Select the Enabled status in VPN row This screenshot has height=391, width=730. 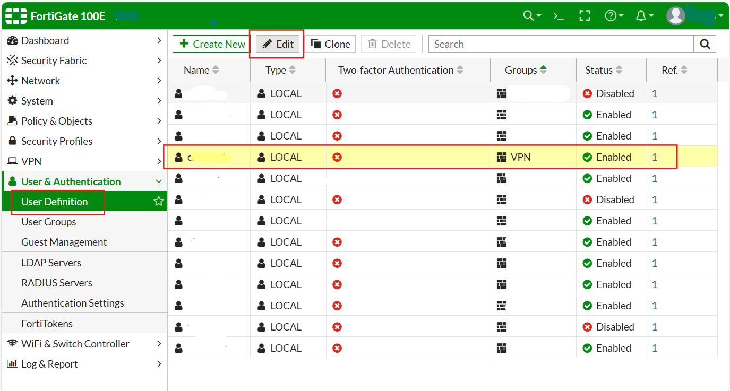(607, 157)
